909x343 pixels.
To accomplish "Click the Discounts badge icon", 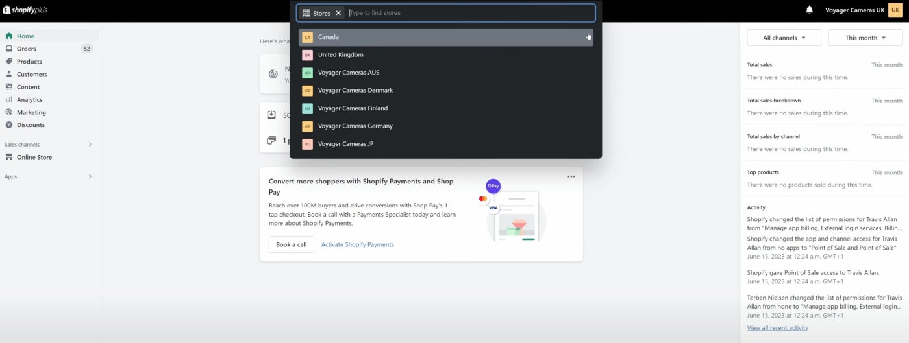I will point(9,124).
